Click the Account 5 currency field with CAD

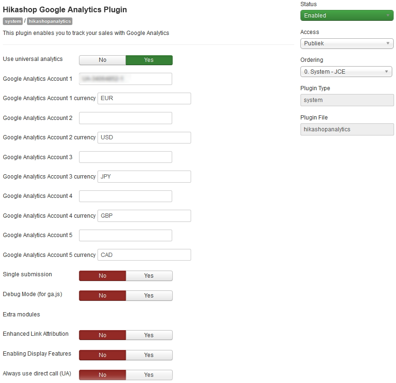[x=144, y=255]
